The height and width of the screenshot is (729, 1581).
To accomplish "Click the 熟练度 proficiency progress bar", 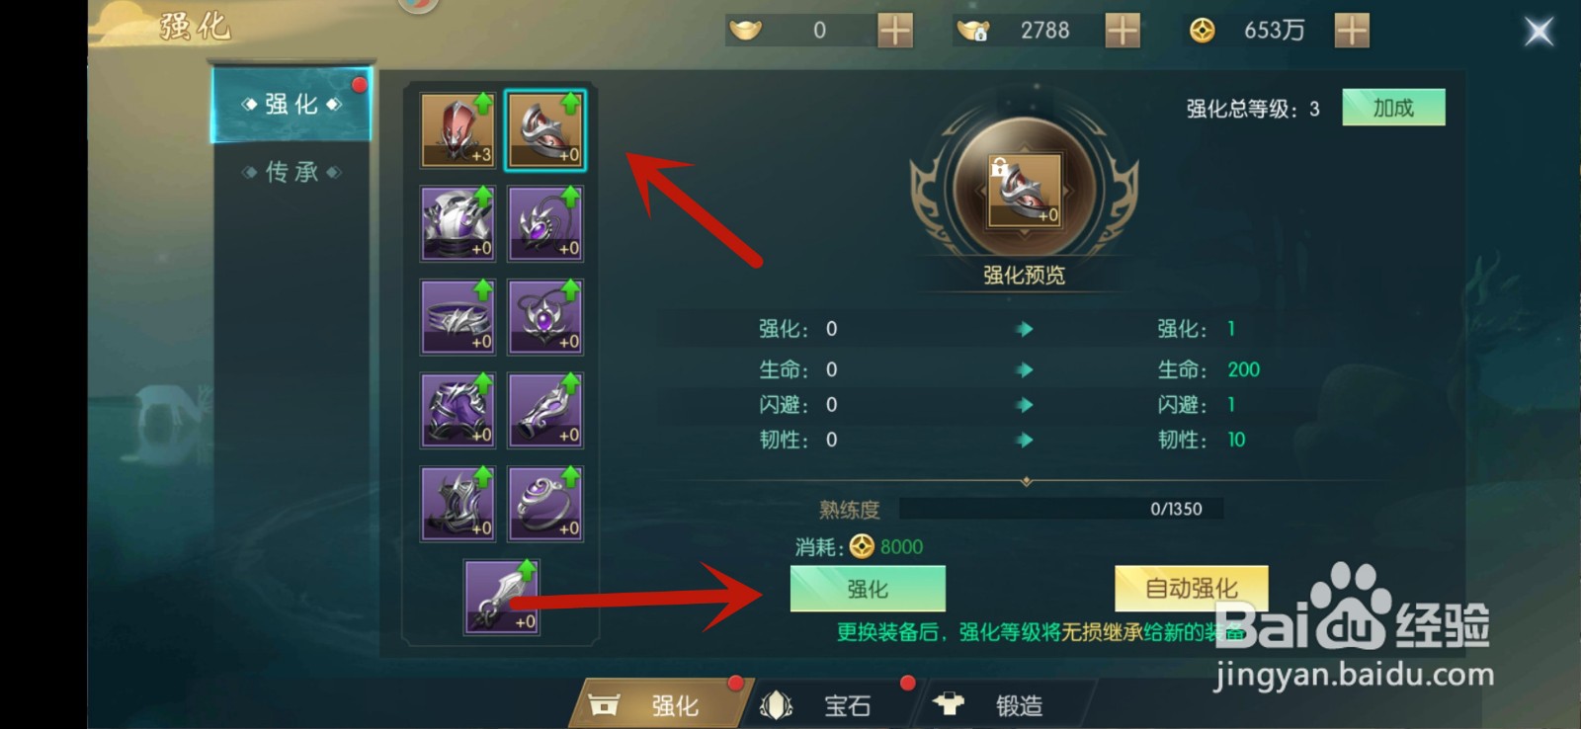I will tap(1061, 509).
